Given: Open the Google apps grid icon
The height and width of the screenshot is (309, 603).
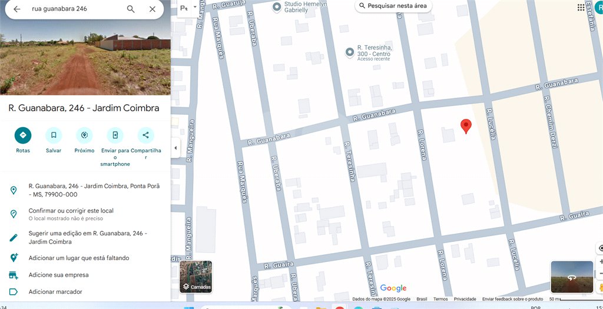Looking at the screenshot, I should (581, 7).
